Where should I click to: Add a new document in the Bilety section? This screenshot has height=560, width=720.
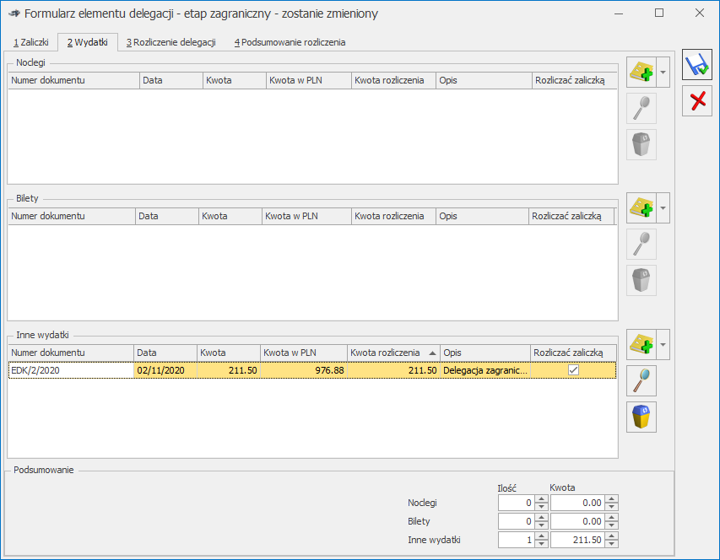point(642,207)
